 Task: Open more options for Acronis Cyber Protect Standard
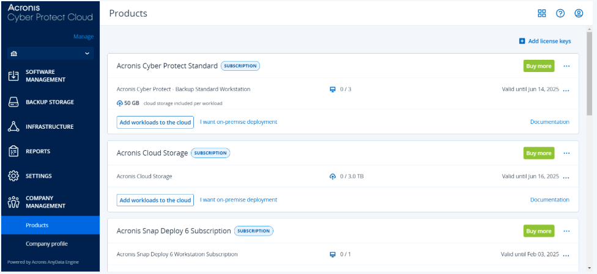coord(566,66)
